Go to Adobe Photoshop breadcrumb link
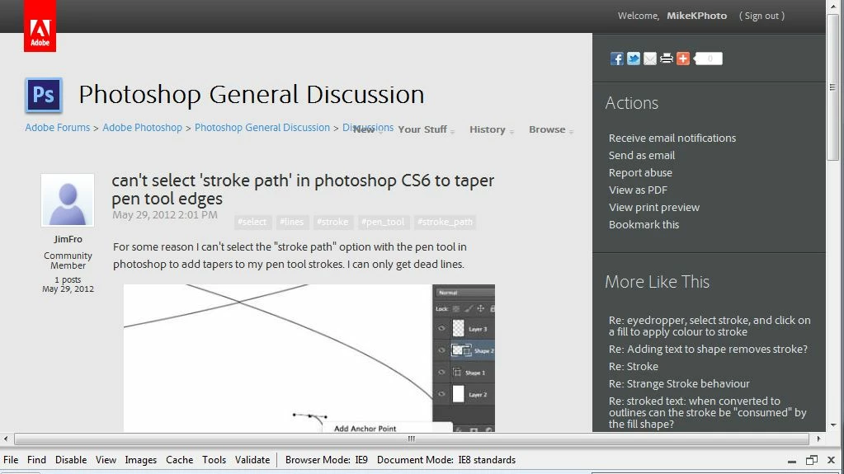This screenshot has height=474, width=844. point(143,128)
